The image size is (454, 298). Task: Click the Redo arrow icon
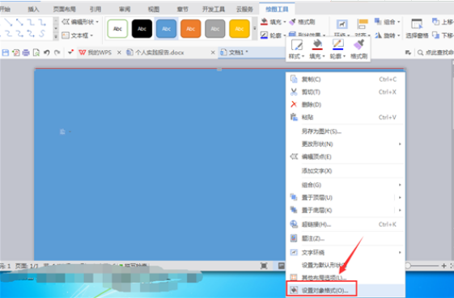57,52
